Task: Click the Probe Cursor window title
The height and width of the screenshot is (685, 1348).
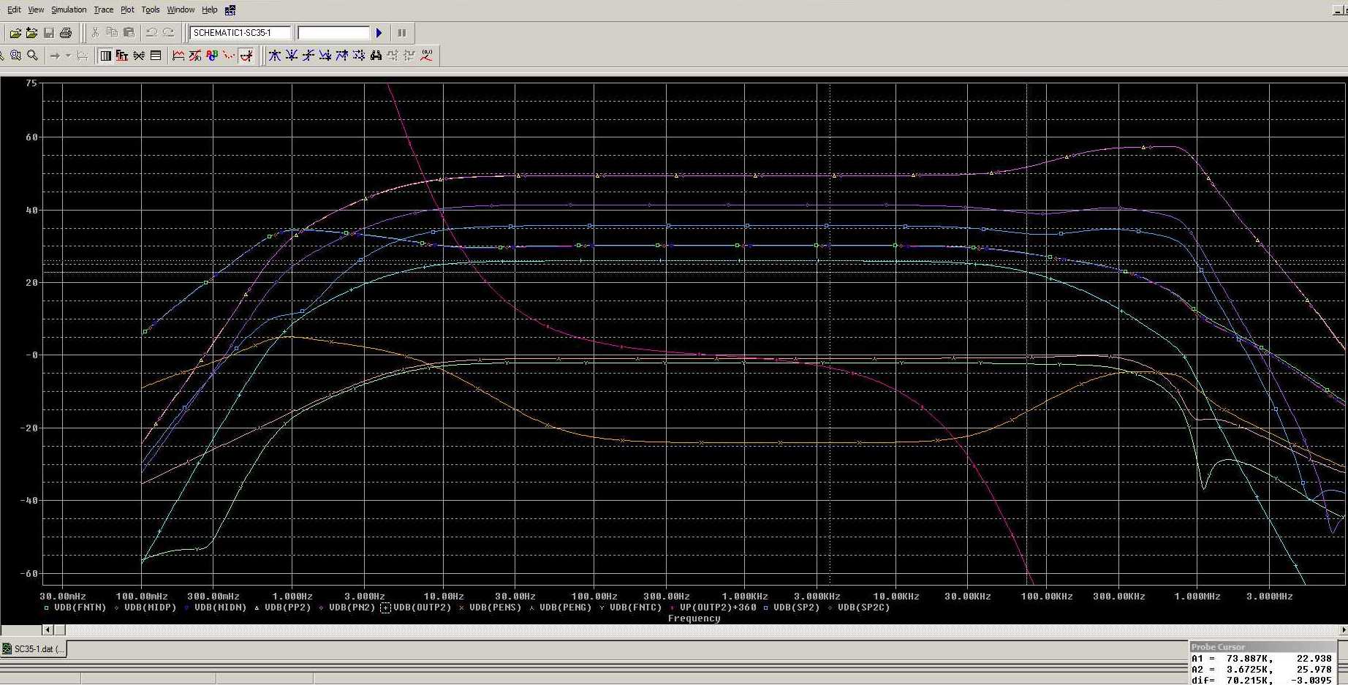Action: click(1218, 647)
